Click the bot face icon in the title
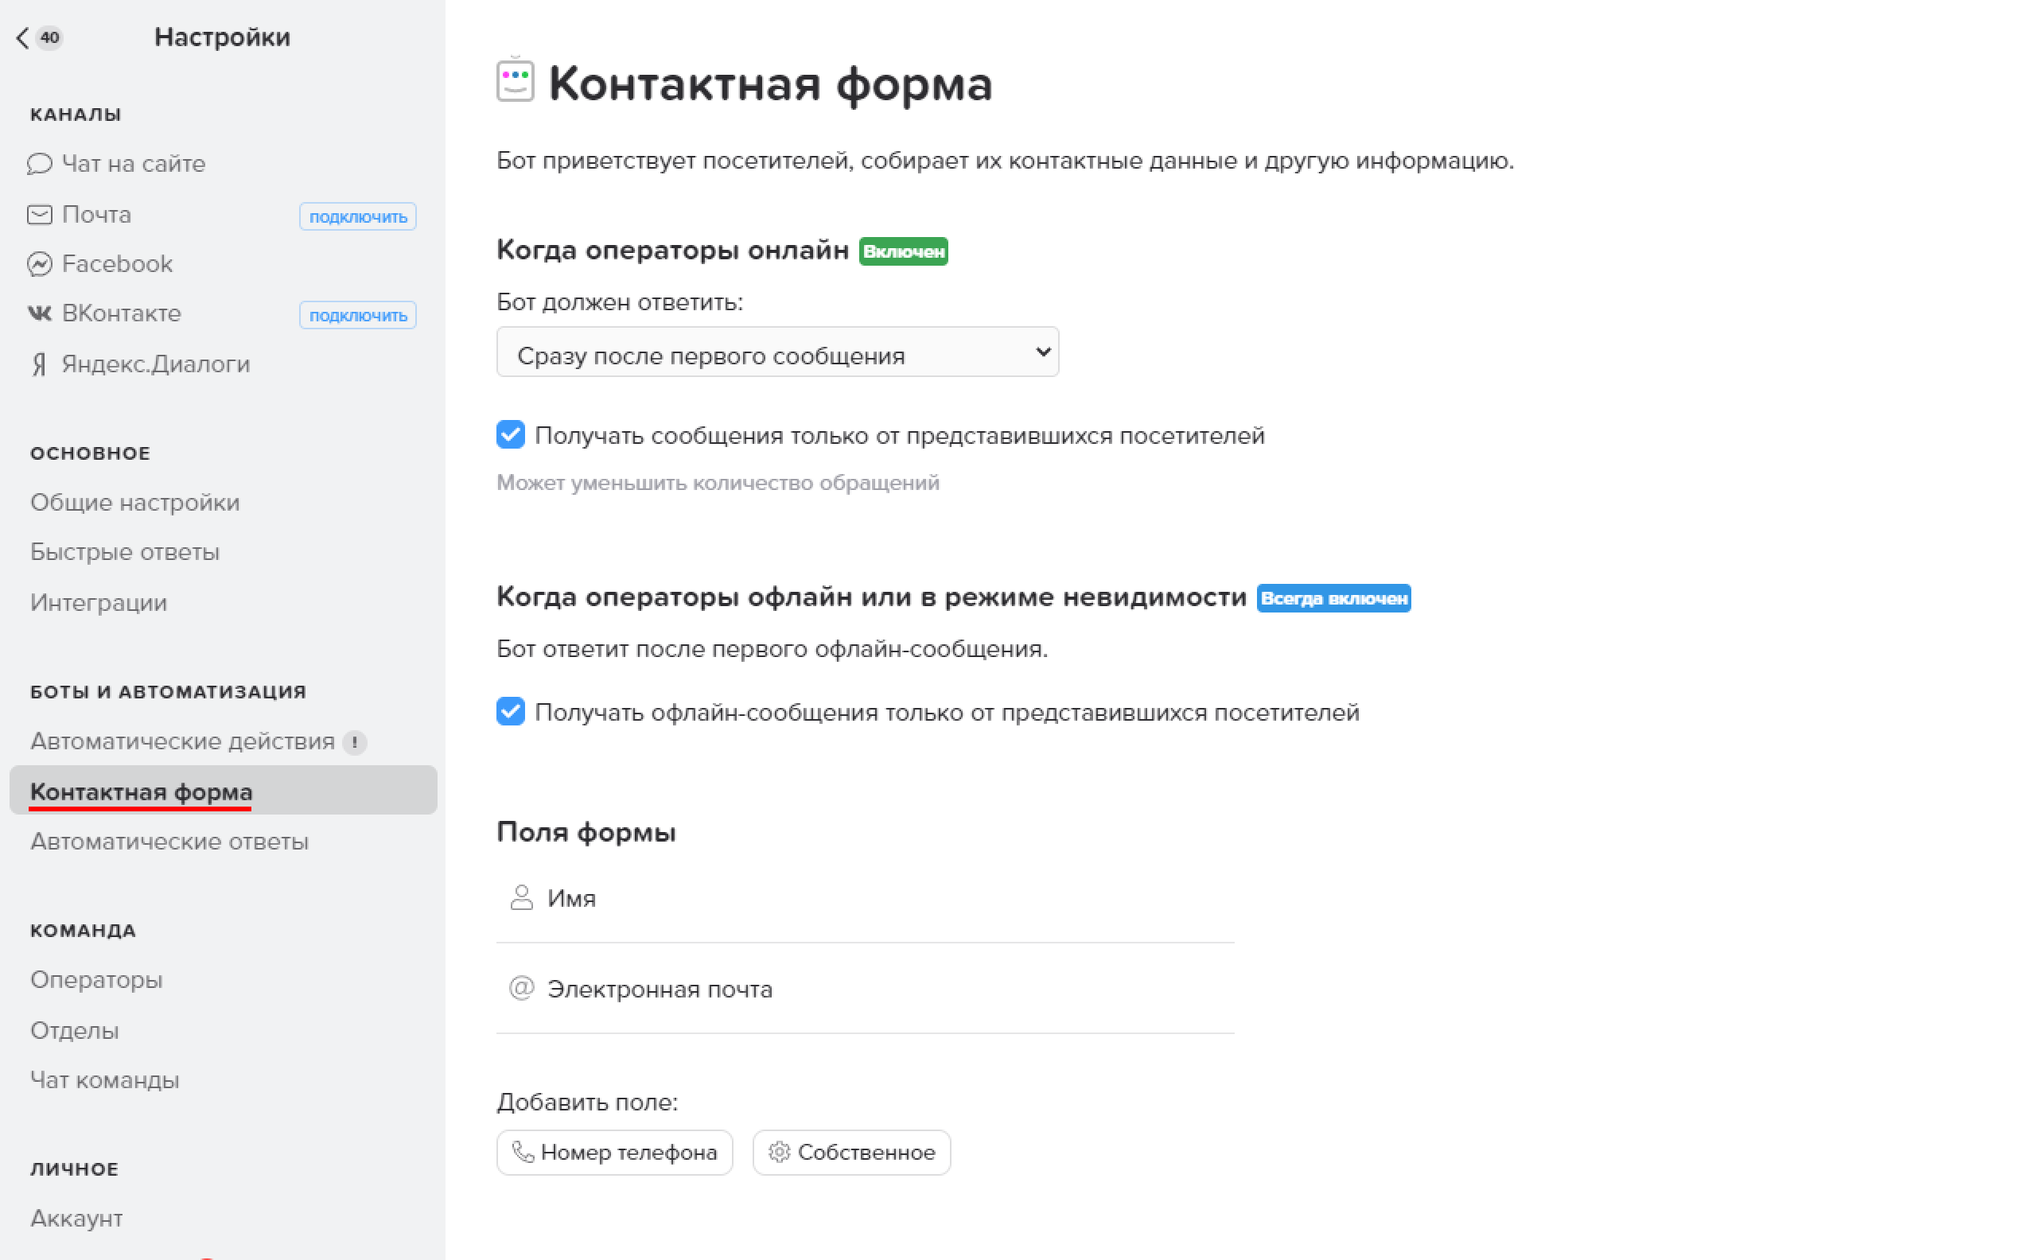 point(515,83)
